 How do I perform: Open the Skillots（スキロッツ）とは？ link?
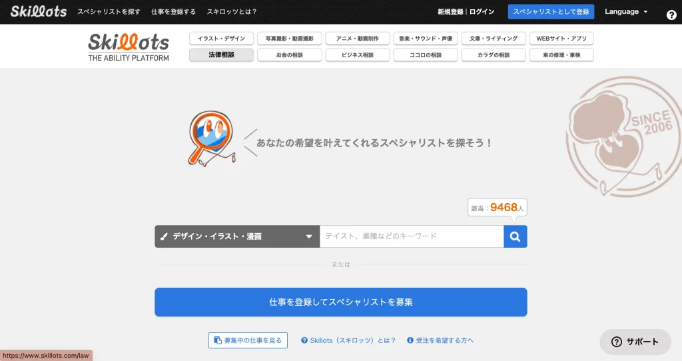coord(348,340)
